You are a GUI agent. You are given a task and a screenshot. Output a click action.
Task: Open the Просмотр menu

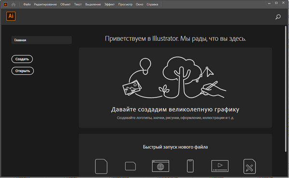point(125,4)
